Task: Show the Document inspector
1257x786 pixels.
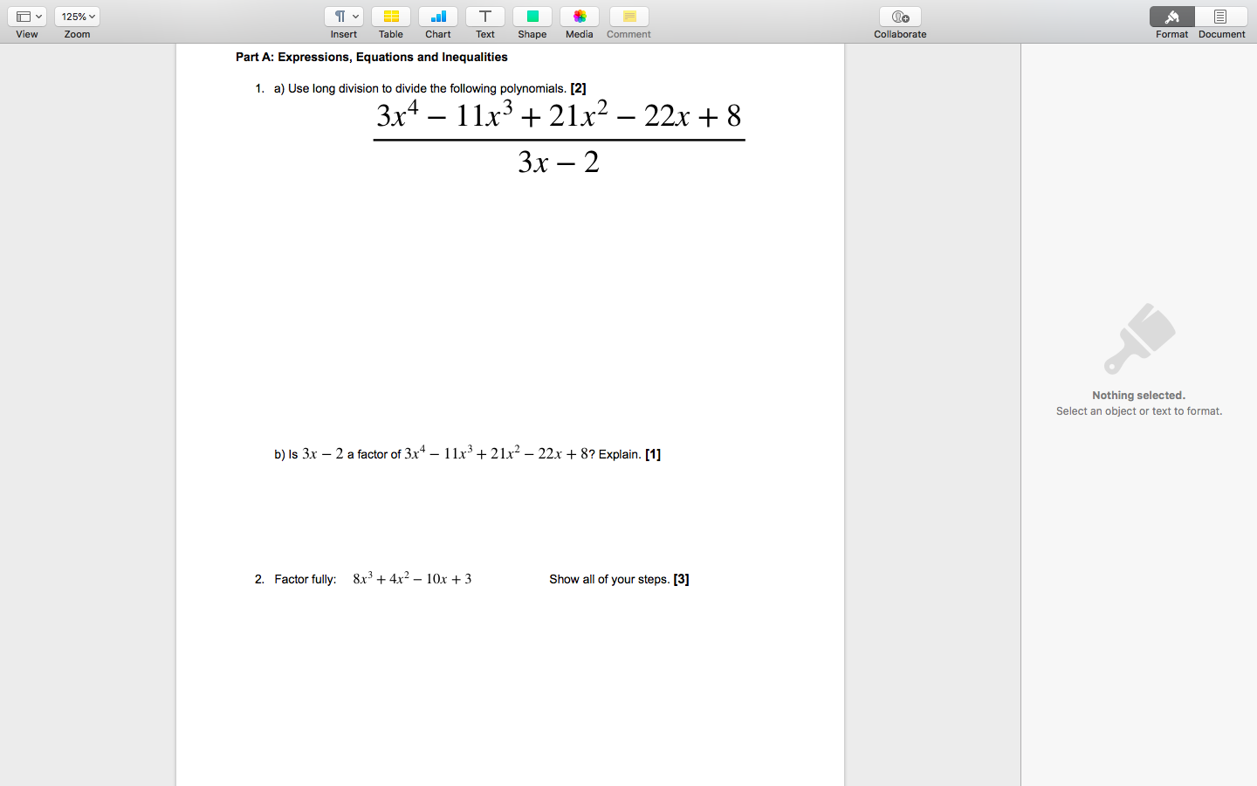Action: pos(1221,17)
